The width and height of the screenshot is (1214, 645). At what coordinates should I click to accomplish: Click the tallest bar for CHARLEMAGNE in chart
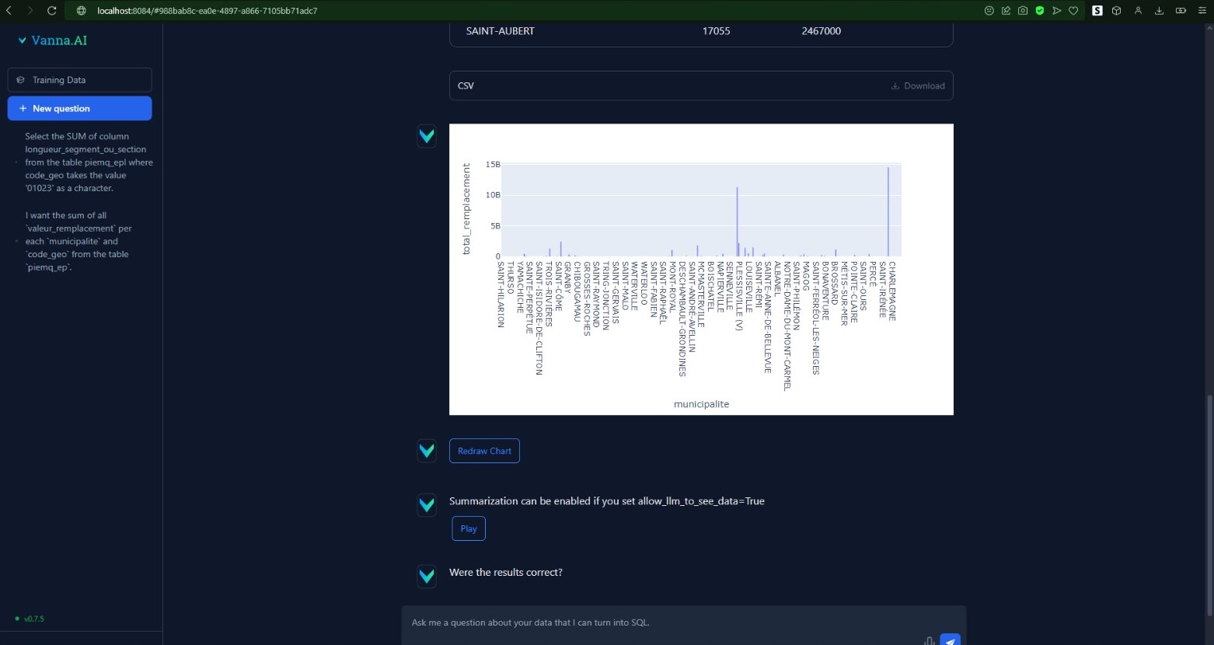(x=888, y=211)
